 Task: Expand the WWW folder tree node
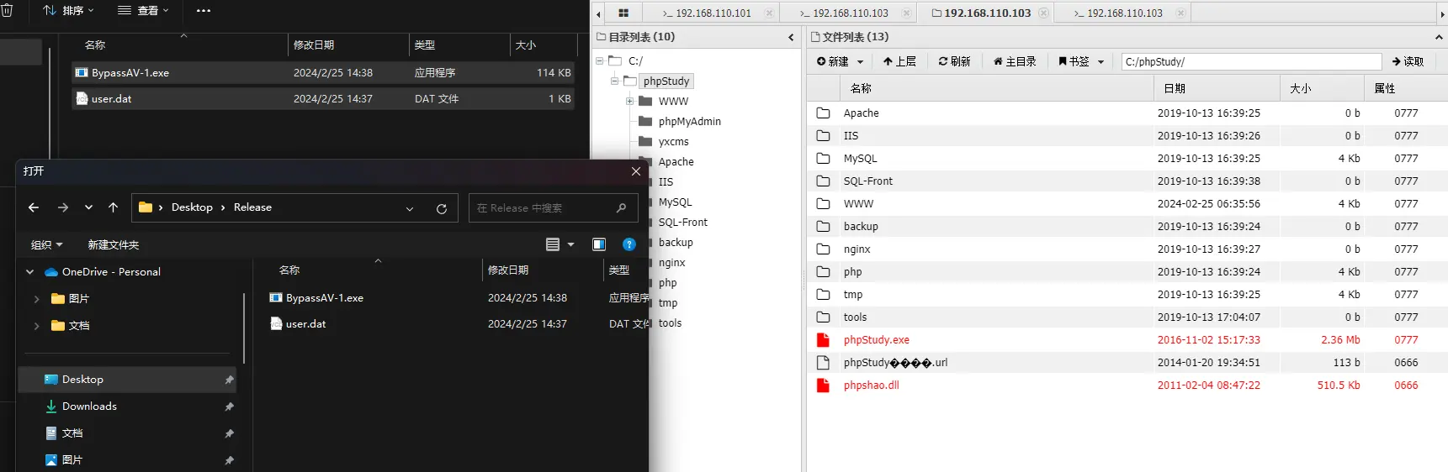629,102
